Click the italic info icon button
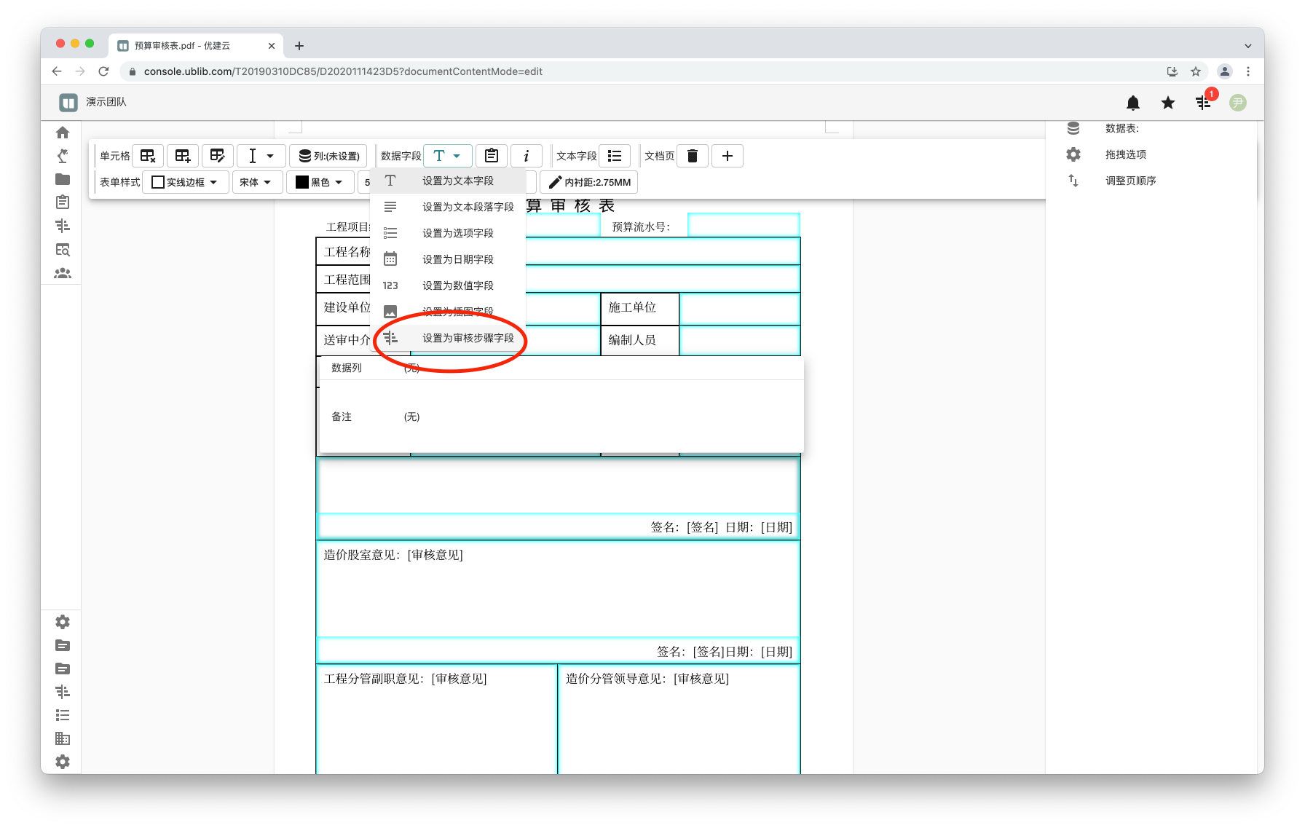1305x828 pixels. [527, 156]
